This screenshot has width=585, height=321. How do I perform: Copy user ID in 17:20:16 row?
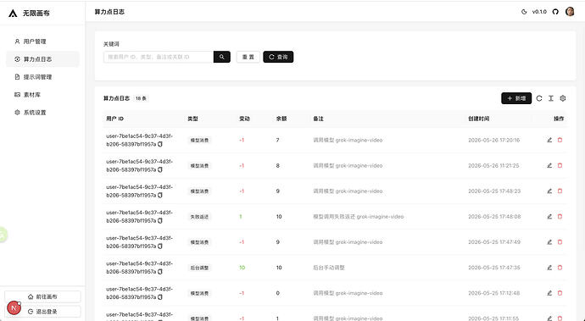point(160,144)
